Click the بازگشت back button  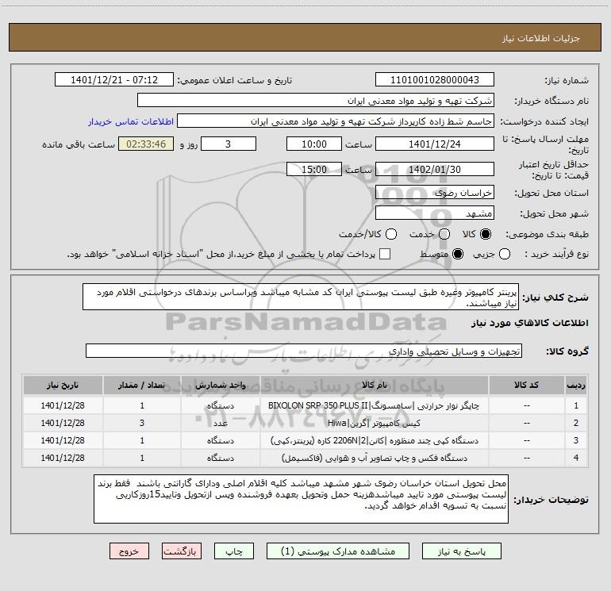click(x=182, y=551)
